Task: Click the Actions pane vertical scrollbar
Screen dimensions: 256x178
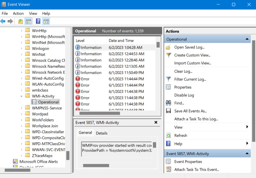Action: [x=254, y=91]
